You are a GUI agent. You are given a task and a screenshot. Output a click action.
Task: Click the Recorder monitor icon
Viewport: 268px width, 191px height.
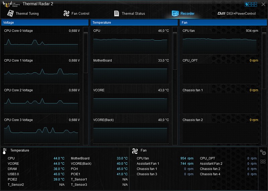[x=175, y=13]
